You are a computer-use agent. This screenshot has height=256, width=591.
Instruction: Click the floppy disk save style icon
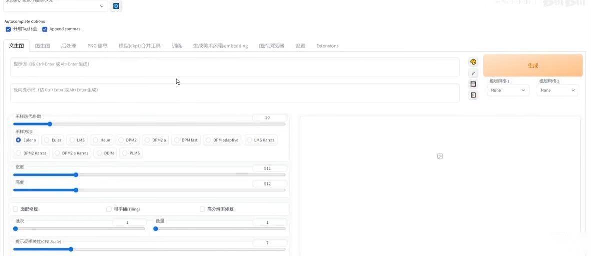473,84
